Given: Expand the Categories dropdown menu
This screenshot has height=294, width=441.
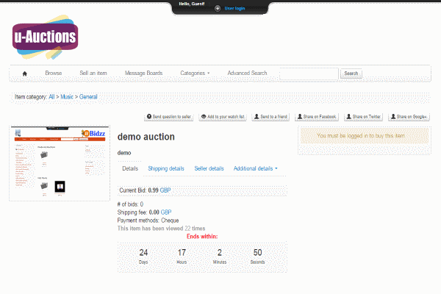Looking at the screenshot, I should [x=195, y=73].
